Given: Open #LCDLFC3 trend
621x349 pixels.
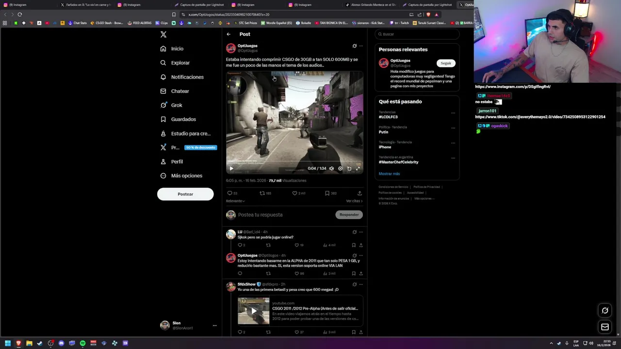Looking at the screenshot, I should pyautogui.click(x=388, y=117).
